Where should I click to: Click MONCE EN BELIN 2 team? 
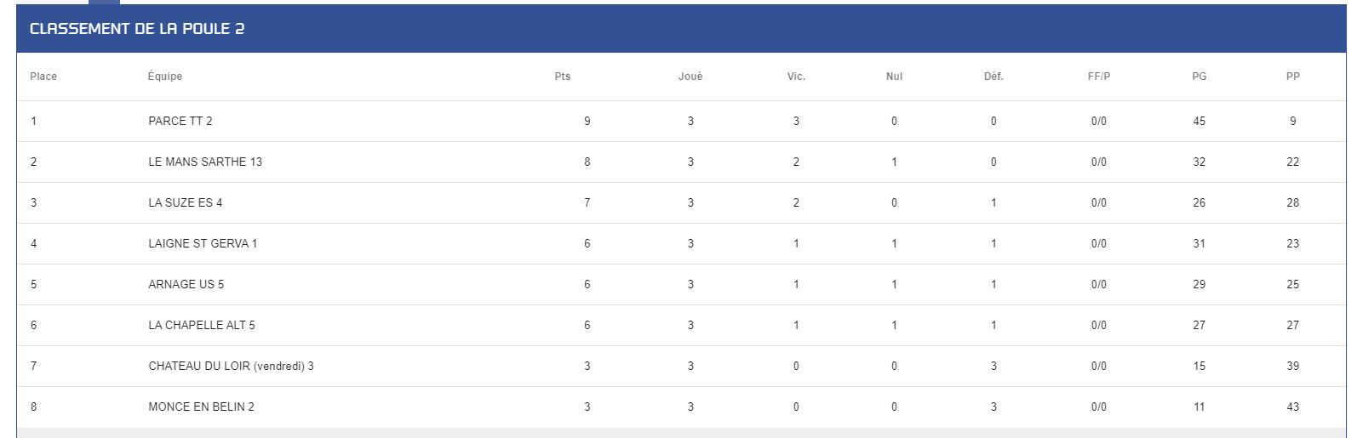point(202,407)
